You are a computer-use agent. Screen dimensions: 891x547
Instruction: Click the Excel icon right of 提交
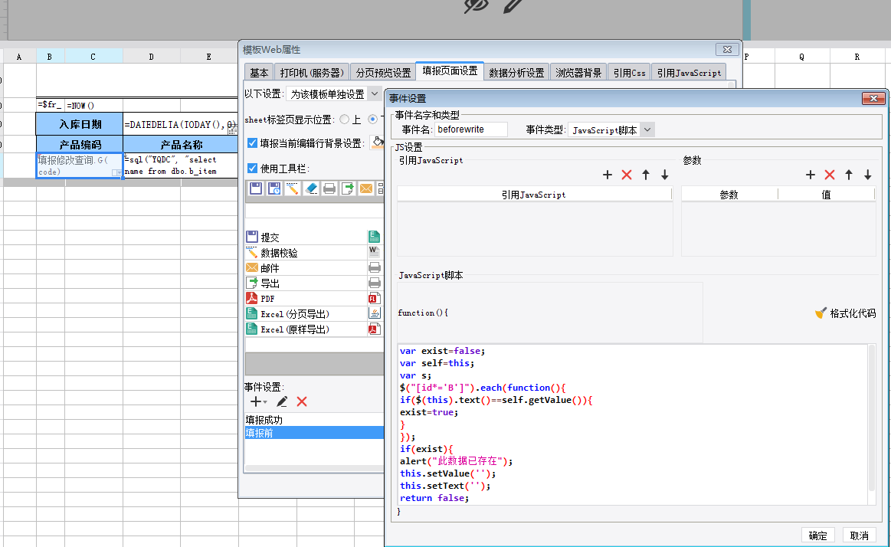pyautogui.click(x=374, y=237)
